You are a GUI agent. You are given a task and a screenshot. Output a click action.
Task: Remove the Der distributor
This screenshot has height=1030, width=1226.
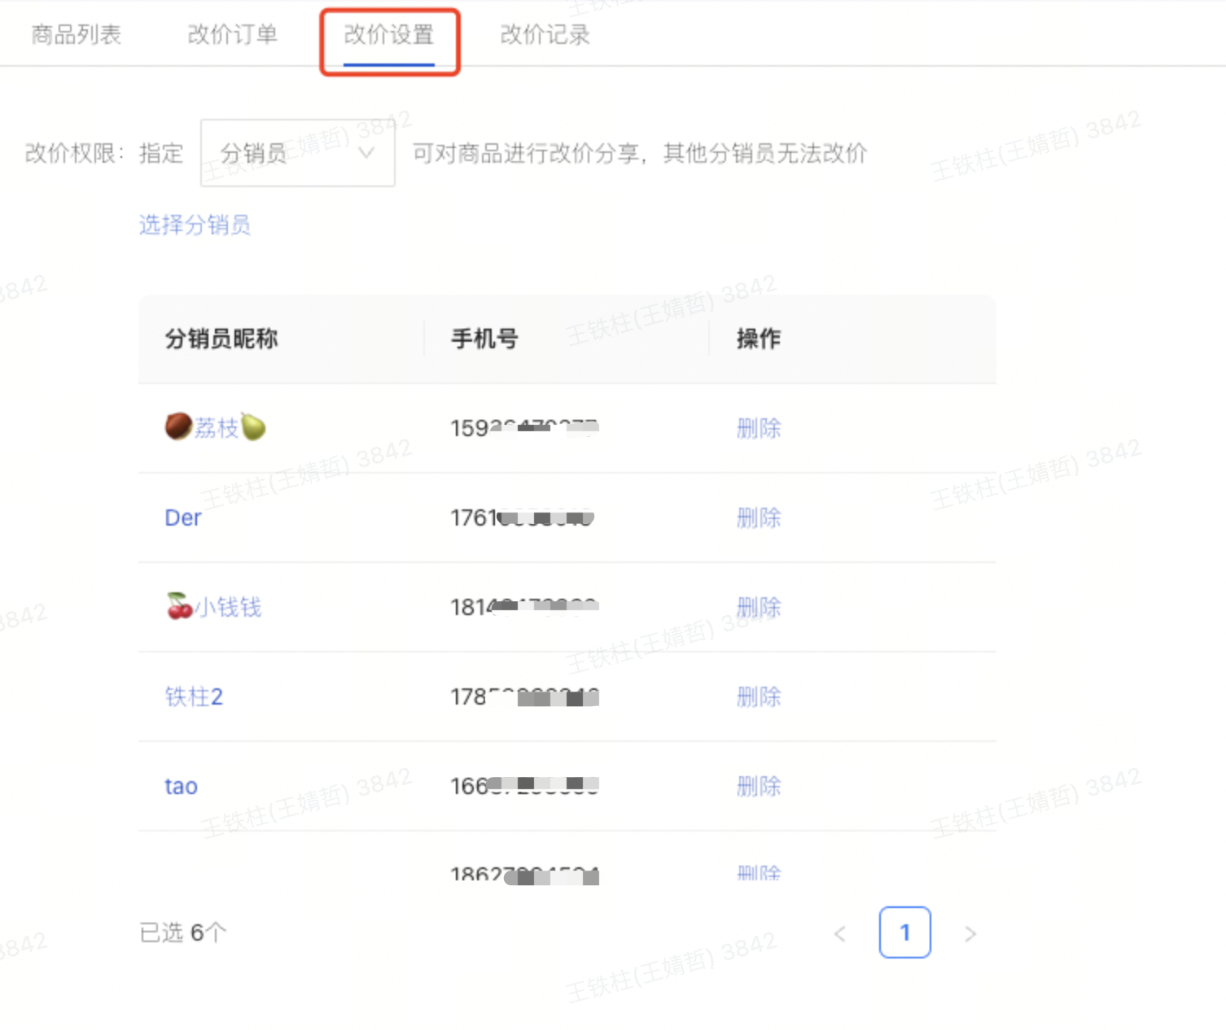point(759,517)
